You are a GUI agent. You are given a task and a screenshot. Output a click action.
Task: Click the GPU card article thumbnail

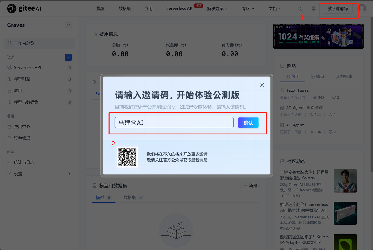click(345, 213)
